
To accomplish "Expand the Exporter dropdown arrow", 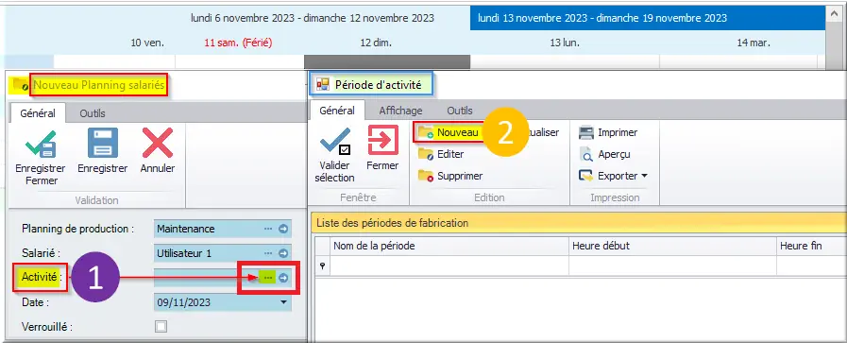I will pyautogui.click(x=644, y=176).
